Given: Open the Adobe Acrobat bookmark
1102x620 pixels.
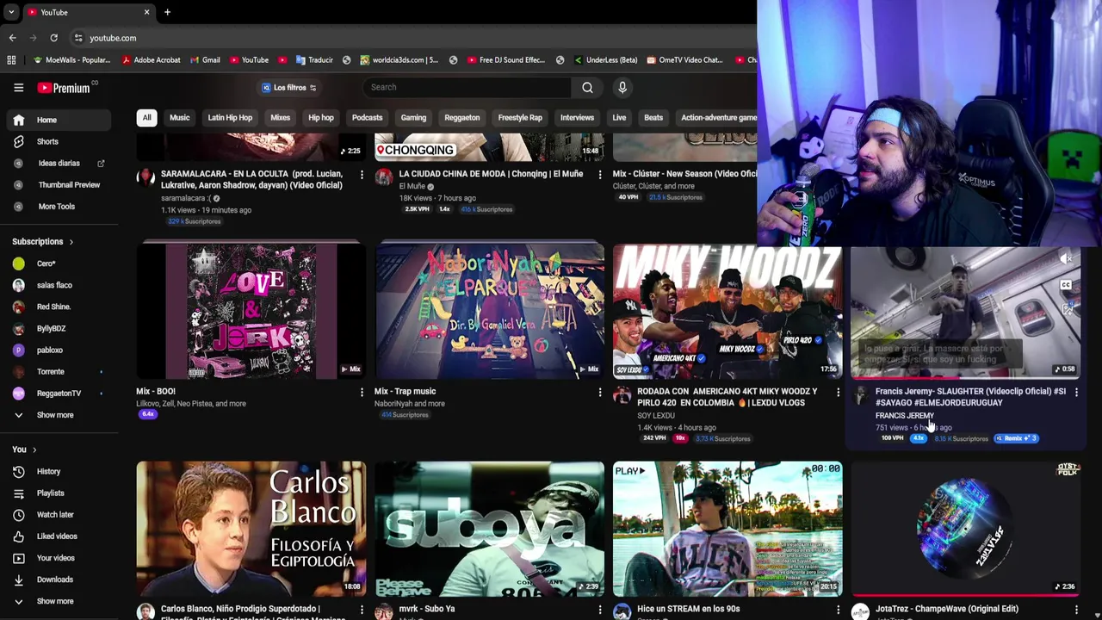Looking at the screenshot, I should tap(152, 60).
